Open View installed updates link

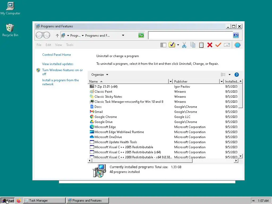point(58,64)
